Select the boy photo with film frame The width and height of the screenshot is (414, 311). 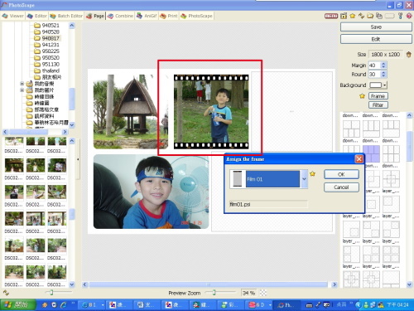point(211,111)
